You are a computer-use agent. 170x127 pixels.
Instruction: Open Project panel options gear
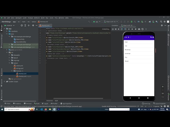33,25
